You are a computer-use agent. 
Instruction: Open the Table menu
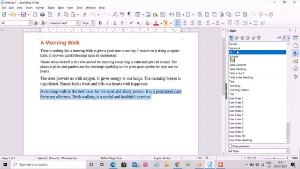click(x=60, y=8)
